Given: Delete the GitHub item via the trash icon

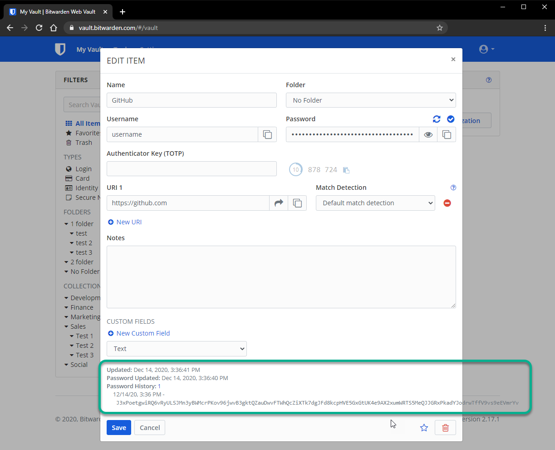Looking at the screenshot, I should tap(445, 427).
